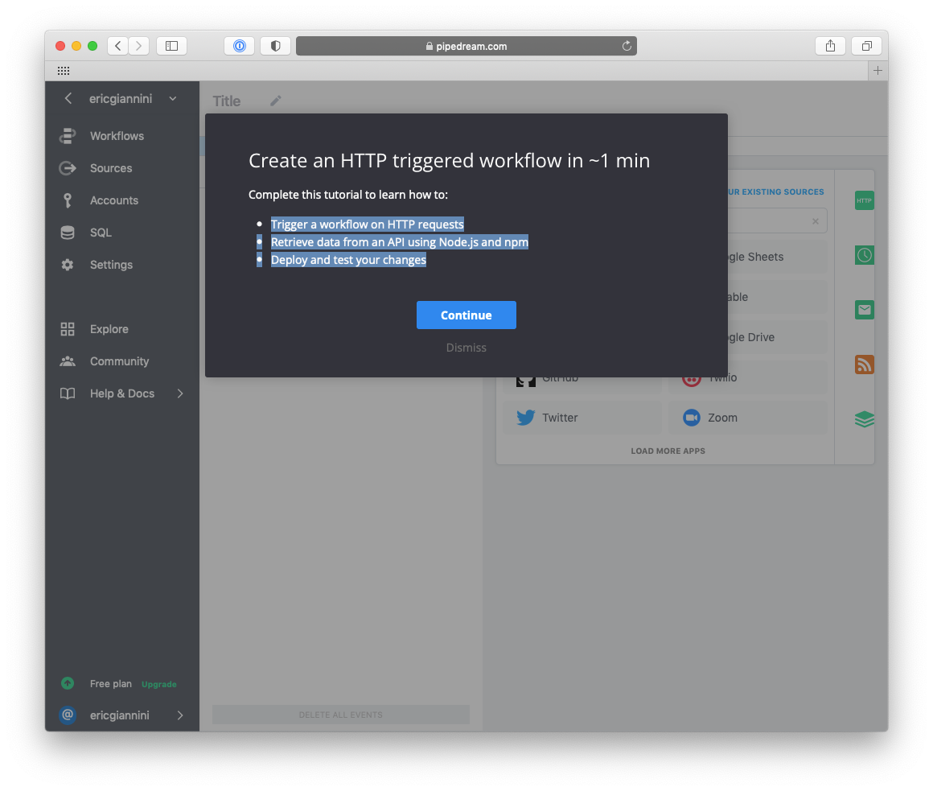Viewport: 933px width, 791px height.
Task: Dismiss the HTTP workflow tutorial
Action: [x=466, y=348]
